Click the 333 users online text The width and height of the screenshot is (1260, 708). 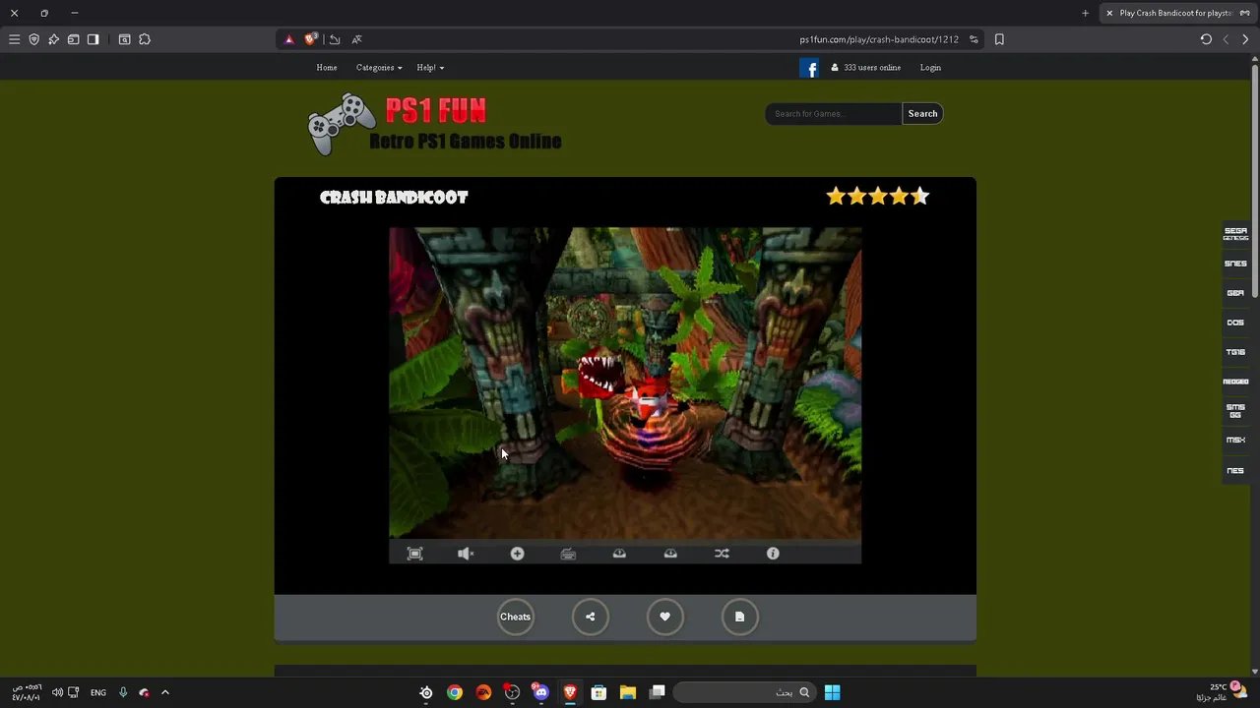[872, 68]
